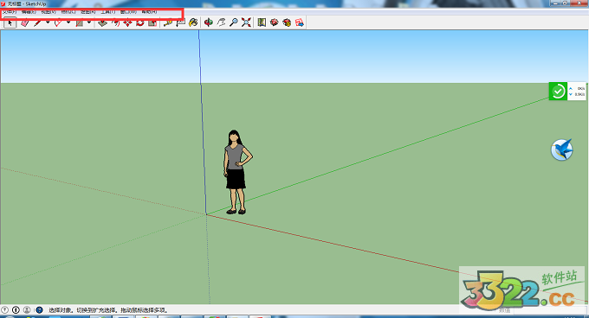This screenshot has height=318, width=589.
Task: Expand the Line tool dropdown arrow
Action: pyautogui.click(x=48, y=22)
